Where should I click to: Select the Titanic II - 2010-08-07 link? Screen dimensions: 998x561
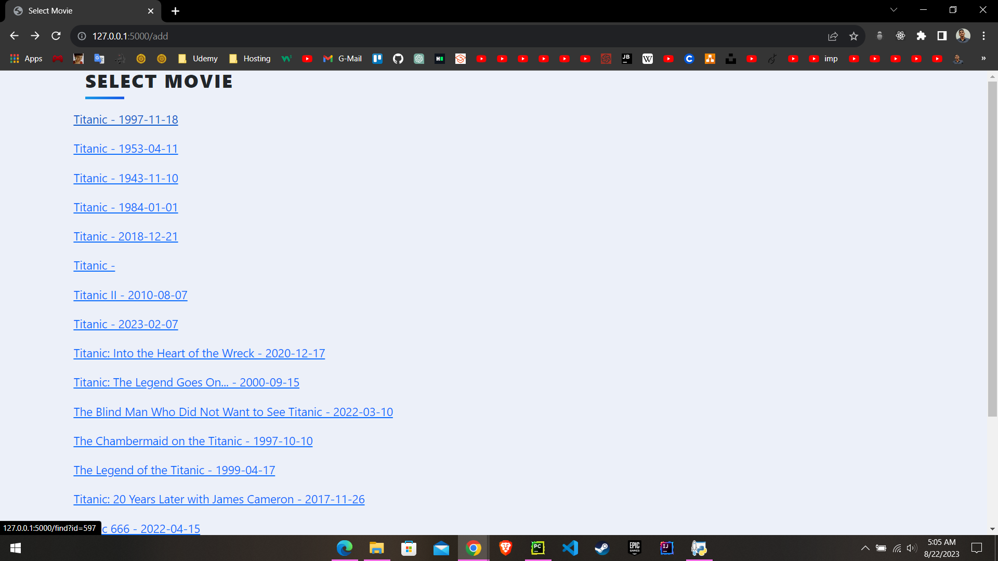[130, 295]
